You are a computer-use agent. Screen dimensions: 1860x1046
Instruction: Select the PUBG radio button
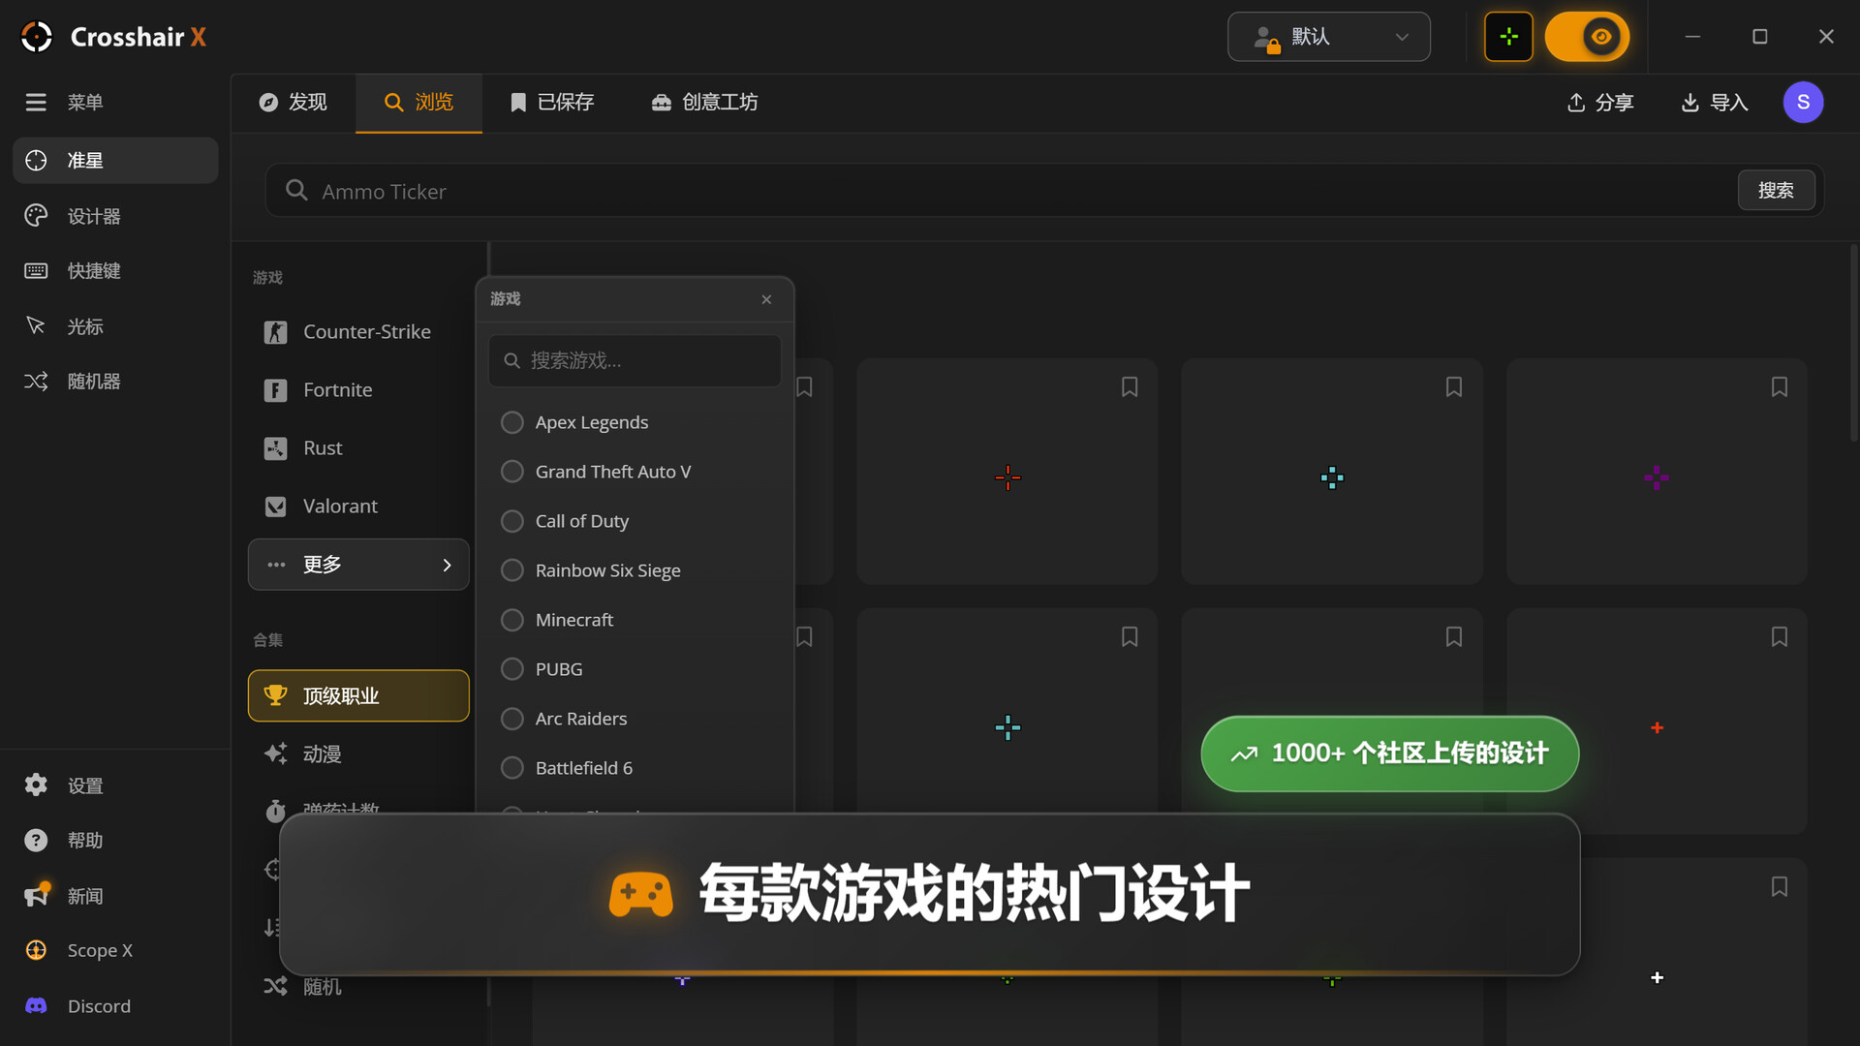pos(512,669)
